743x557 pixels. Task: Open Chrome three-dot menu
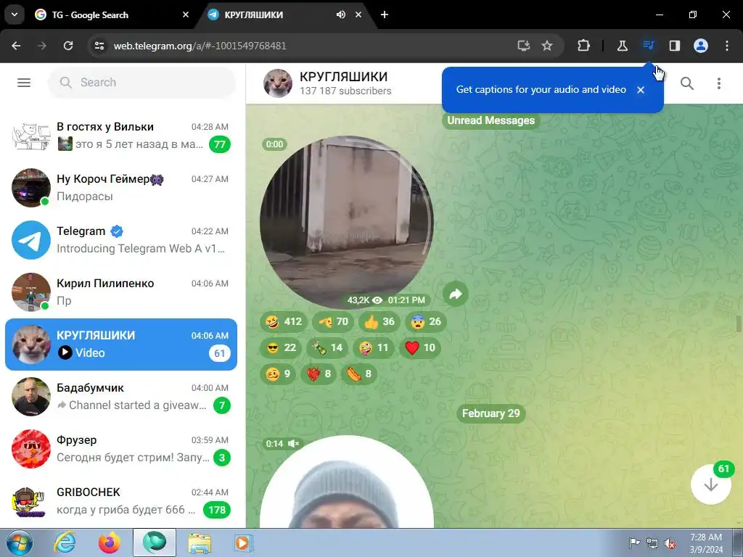(727, 46)
